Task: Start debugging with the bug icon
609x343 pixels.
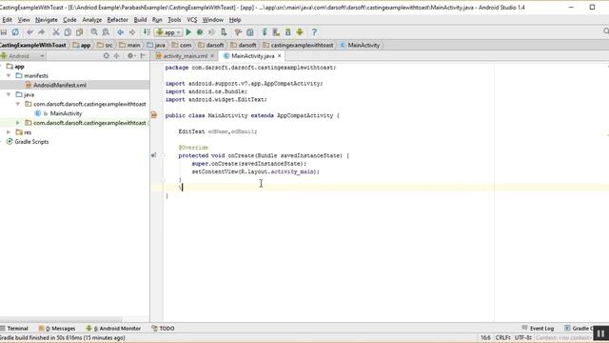Action: click(200, 32)
